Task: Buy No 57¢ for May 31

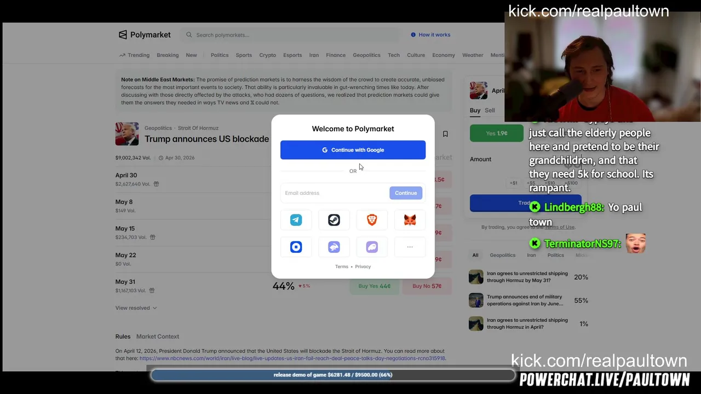Action: coord(427,286)
